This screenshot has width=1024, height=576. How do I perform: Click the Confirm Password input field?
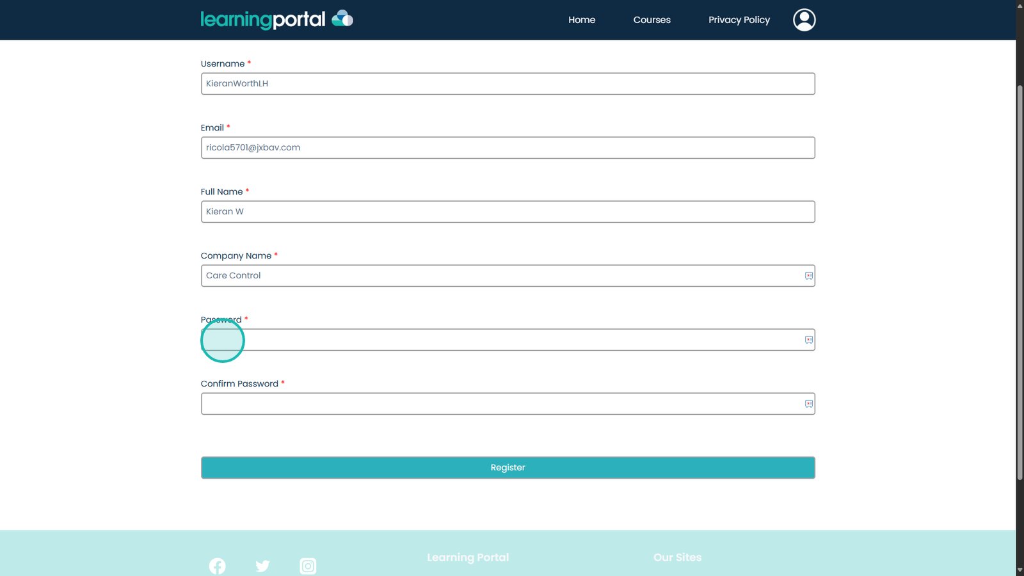(499, 404)
